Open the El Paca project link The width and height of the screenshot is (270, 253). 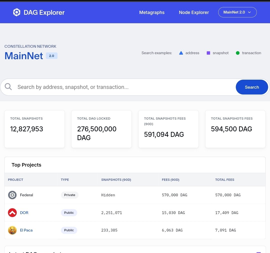click(x=26, y=230)
